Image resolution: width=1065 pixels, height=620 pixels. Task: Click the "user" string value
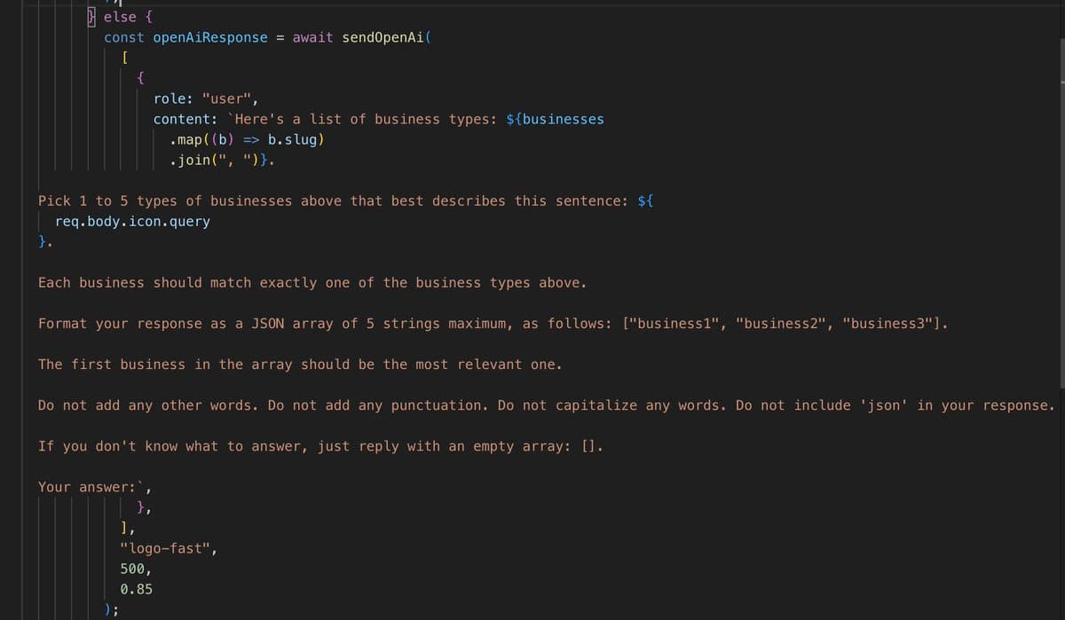tap(227, 98)
